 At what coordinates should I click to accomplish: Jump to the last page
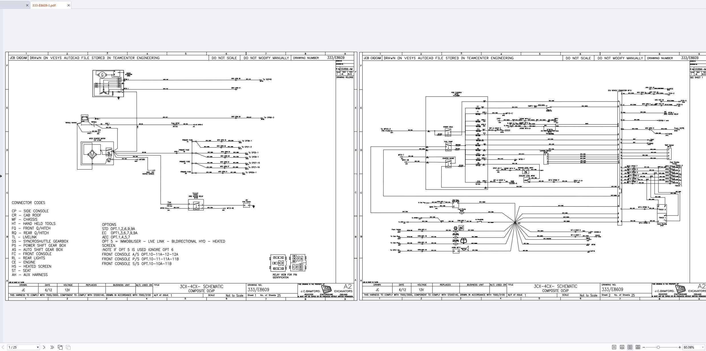tap(52, 347)
